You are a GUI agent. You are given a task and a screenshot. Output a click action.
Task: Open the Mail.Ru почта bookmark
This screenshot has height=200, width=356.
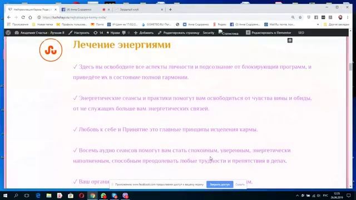pyautogui.click(x=279, y=24)
